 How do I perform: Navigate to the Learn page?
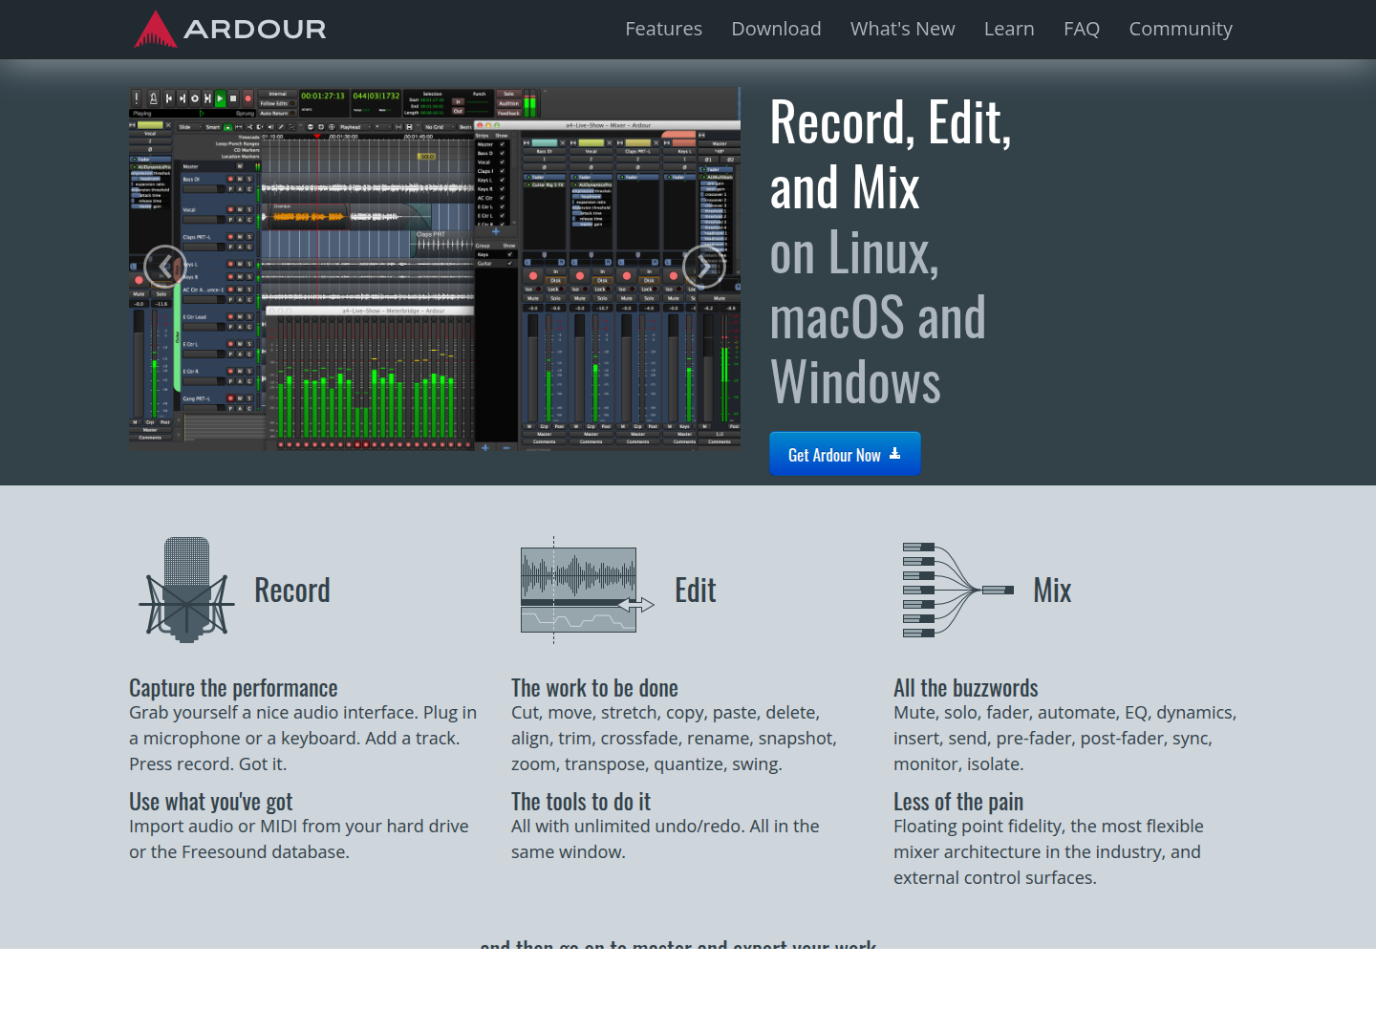[x=1009, y=29]
